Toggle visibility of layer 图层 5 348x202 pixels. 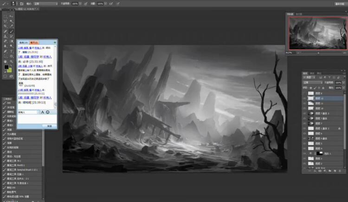tap(305, 143)
